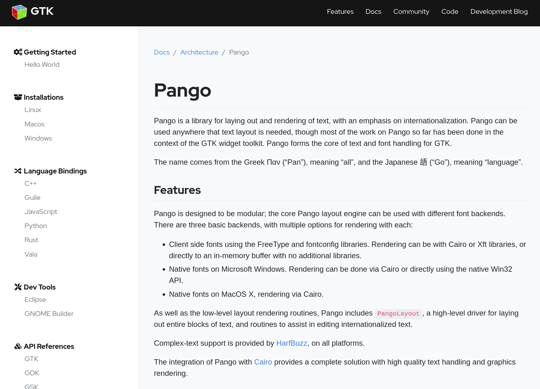Go to the Community navbar item
This screenshot has height=389, width=540.
tap(411, 12)
